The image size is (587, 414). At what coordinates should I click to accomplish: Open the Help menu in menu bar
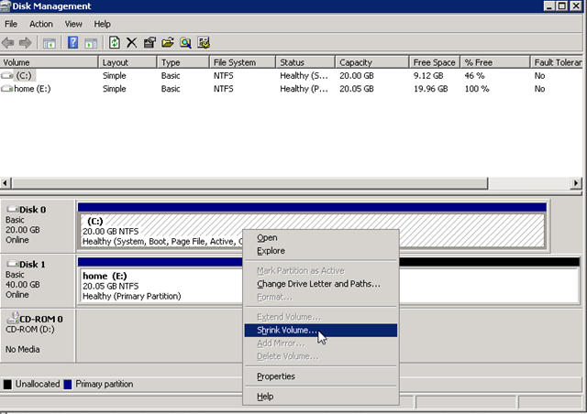tap(102, 24)
